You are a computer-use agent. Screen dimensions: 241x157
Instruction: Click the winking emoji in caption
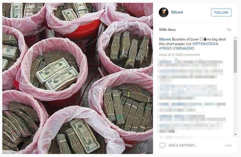point(201,39)
